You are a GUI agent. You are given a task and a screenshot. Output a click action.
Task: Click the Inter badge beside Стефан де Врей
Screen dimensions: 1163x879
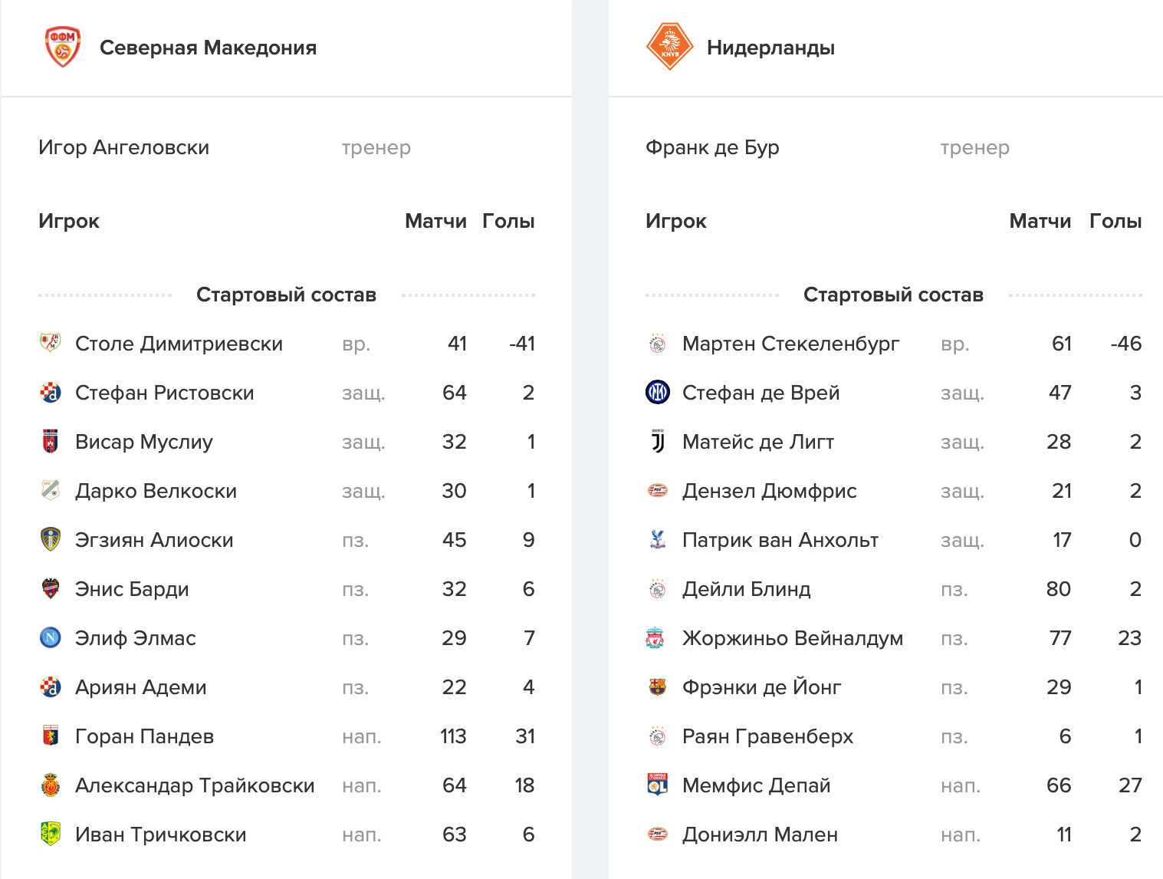(x=658, y=393)
